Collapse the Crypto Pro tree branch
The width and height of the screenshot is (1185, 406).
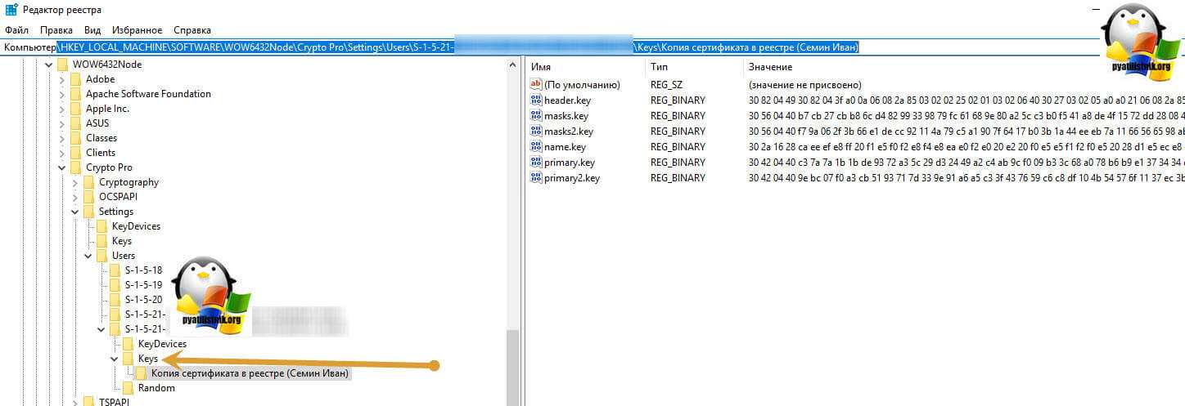(61, 167)
